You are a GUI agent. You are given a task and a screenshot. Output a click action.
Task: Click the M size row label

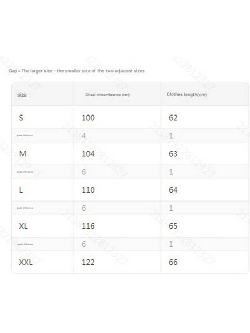[x=22, y=154]
